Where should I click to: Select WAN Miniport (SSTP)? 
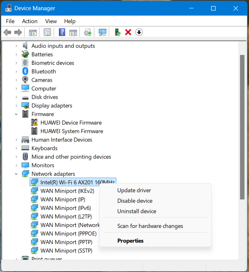66,250
